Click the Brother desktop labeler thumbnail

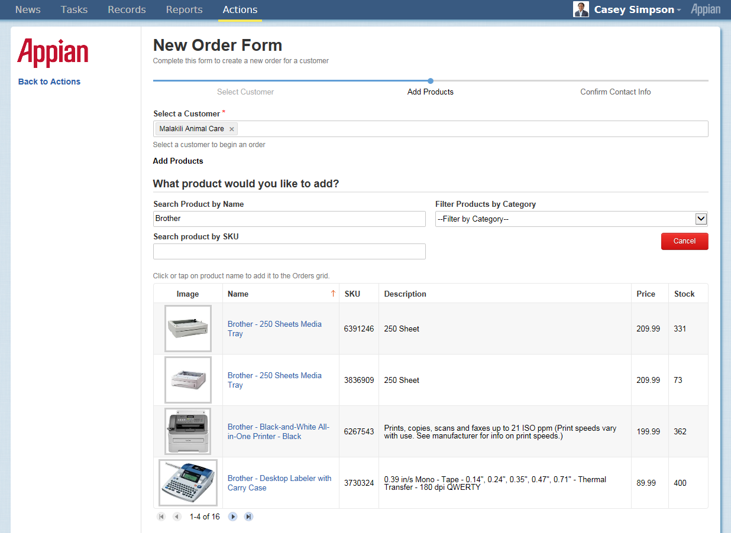[188, 483]
